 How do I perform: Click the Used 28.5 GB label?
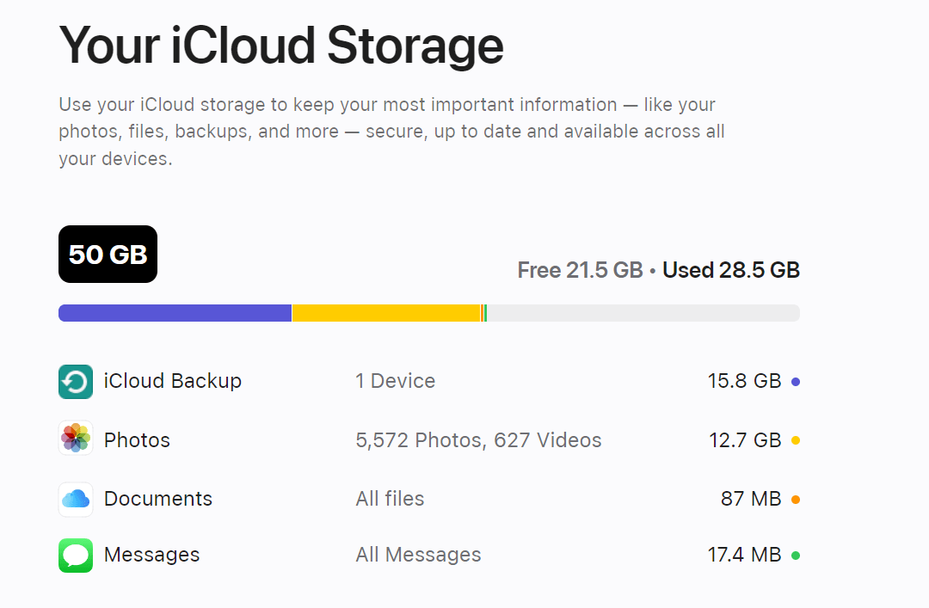click(x=730, y=270)
